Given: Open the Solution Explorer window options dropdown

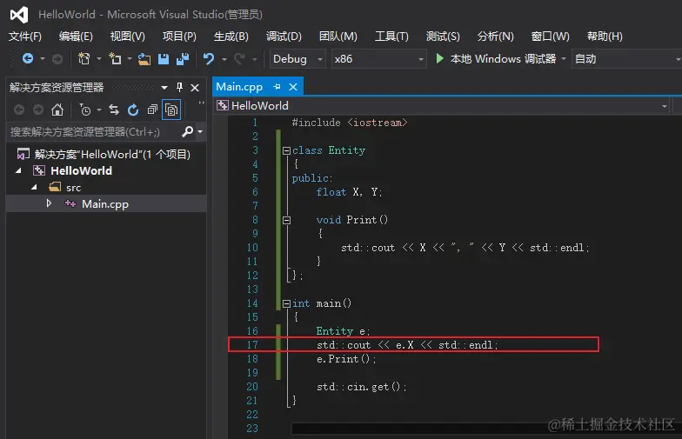Looking at the screenshot, I should tap(164, 88).
